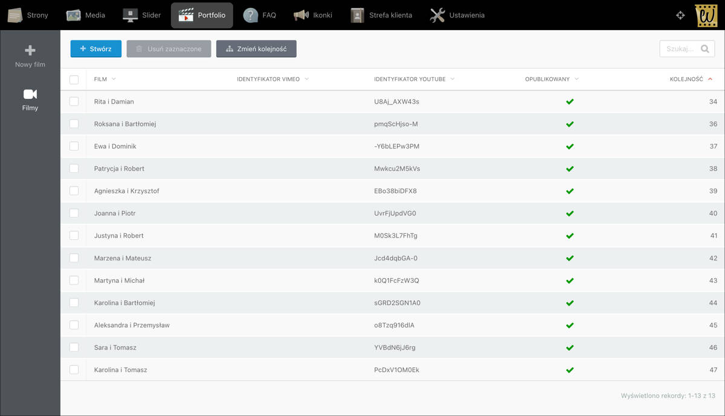Open the Slider menu
725x416 pixels.
tap(142, 15)
